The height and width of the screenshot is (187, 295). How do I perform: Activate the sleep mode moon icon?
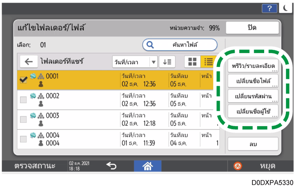pyautogui.click(x=285, y=8)
